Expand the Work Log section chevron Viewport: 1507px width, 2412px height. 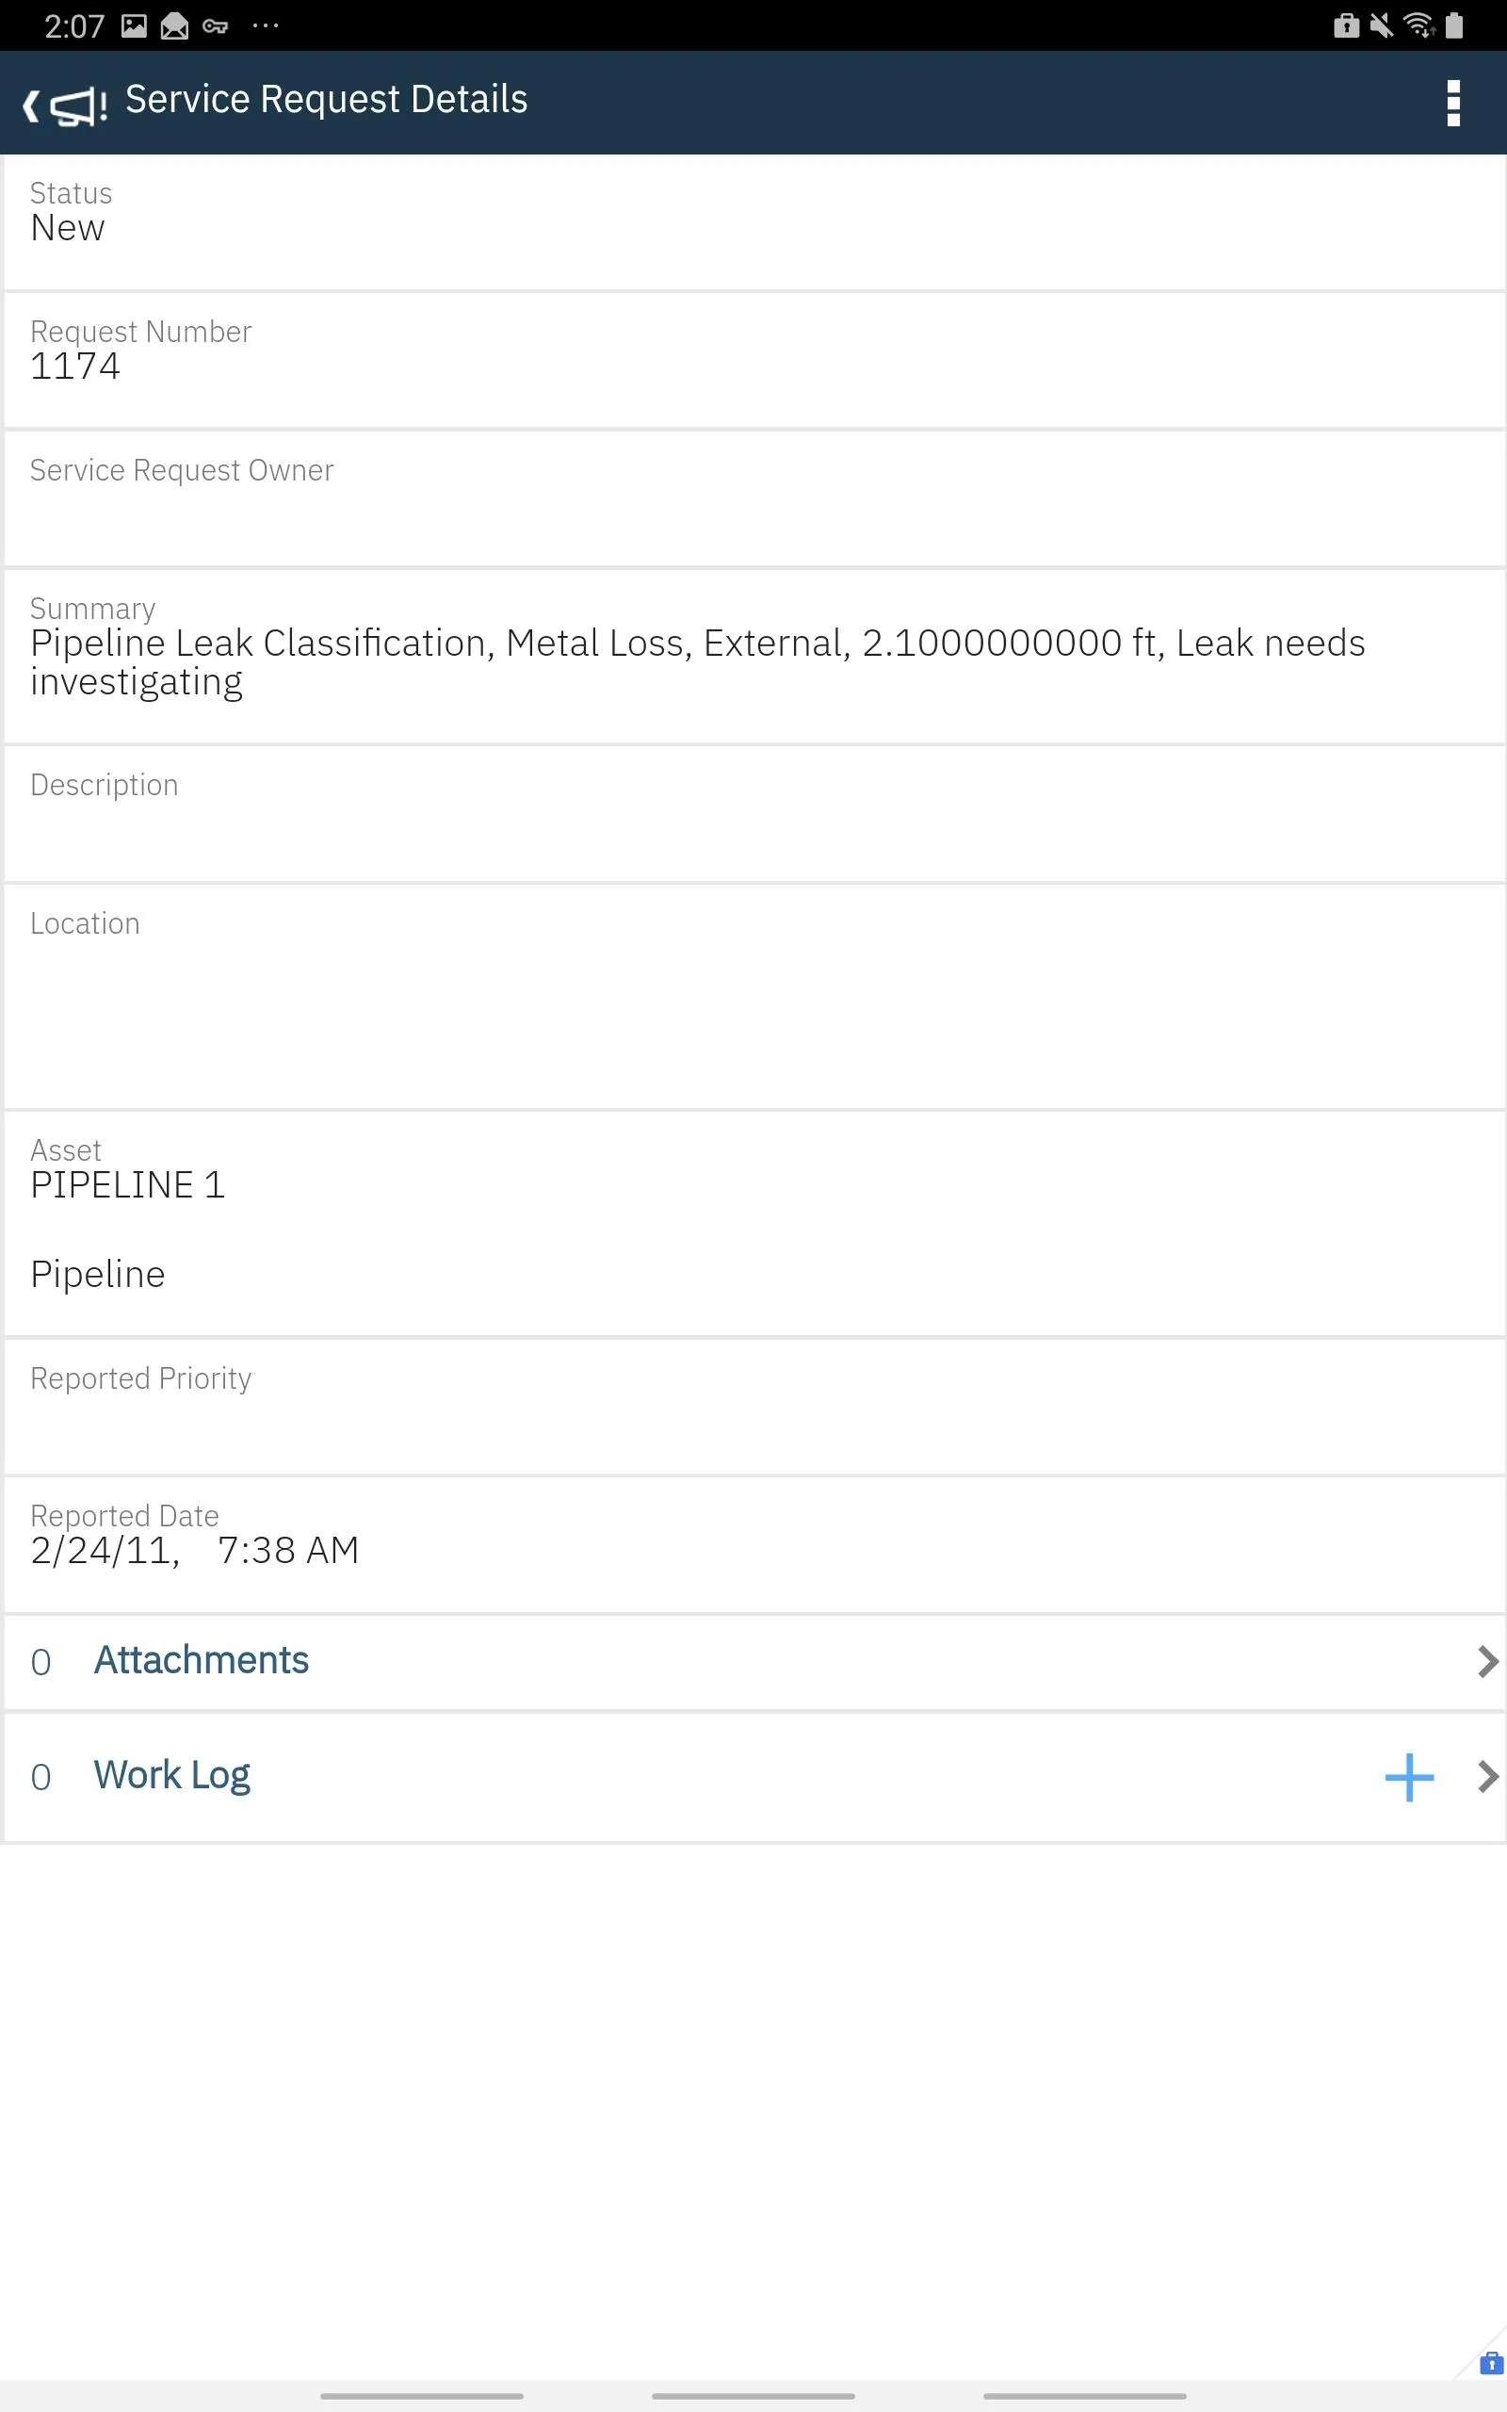(1488, 1775)
